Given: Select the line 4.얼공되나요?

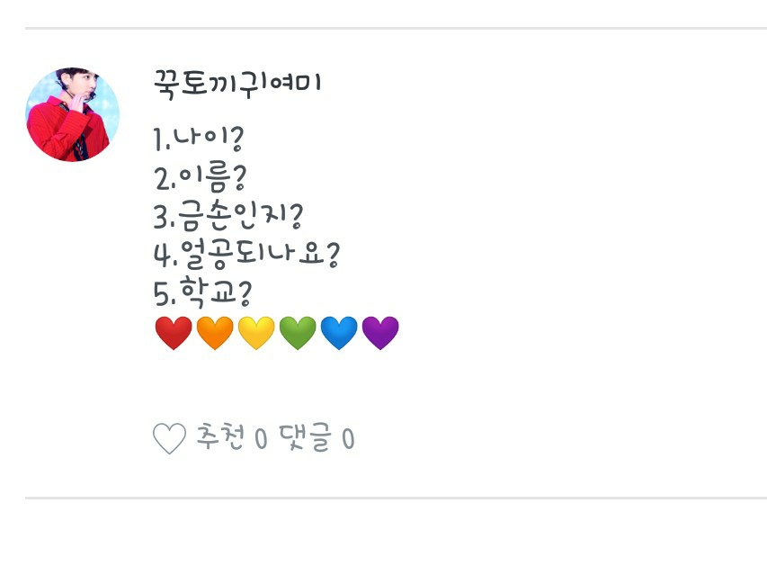Looking at the screenshot, I should 246,256.
